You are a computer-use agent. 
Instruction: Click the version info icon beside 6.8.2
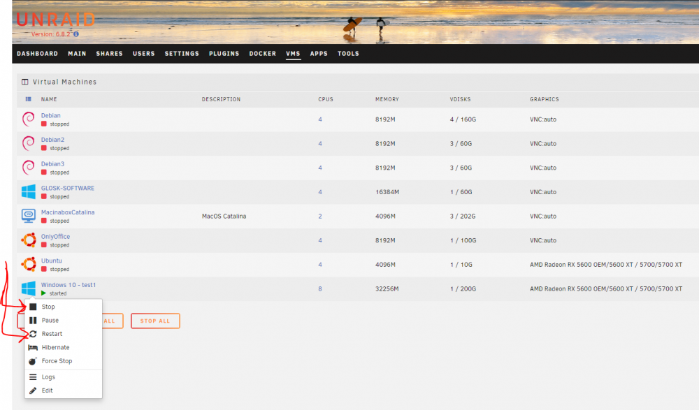point(76,34)
